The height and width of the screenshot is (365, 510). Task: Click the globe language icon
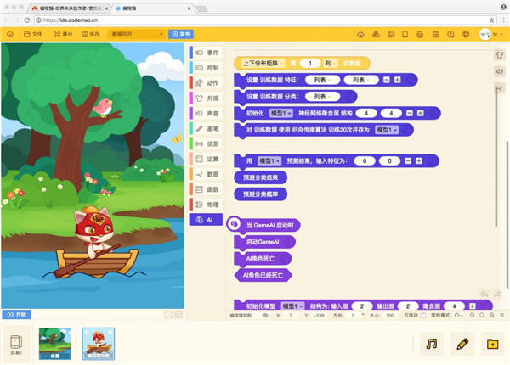tap(466, 34)
